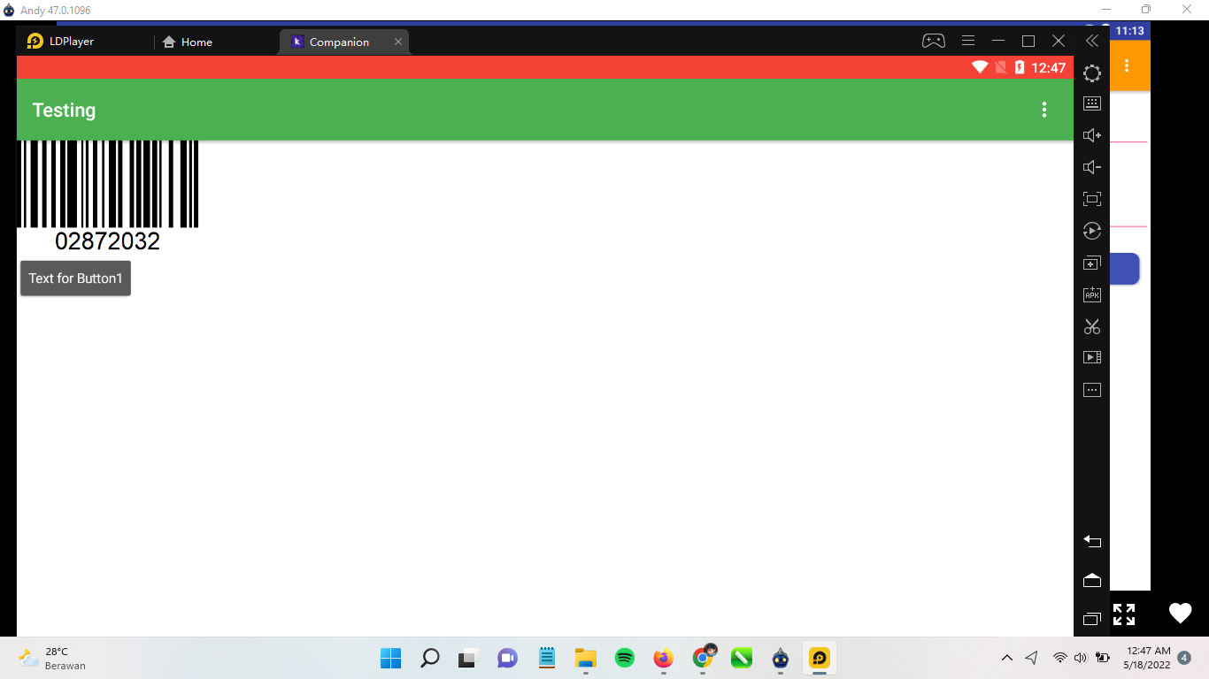Click the system tray battery icon
The image size is (1209, 679).
1102,658
